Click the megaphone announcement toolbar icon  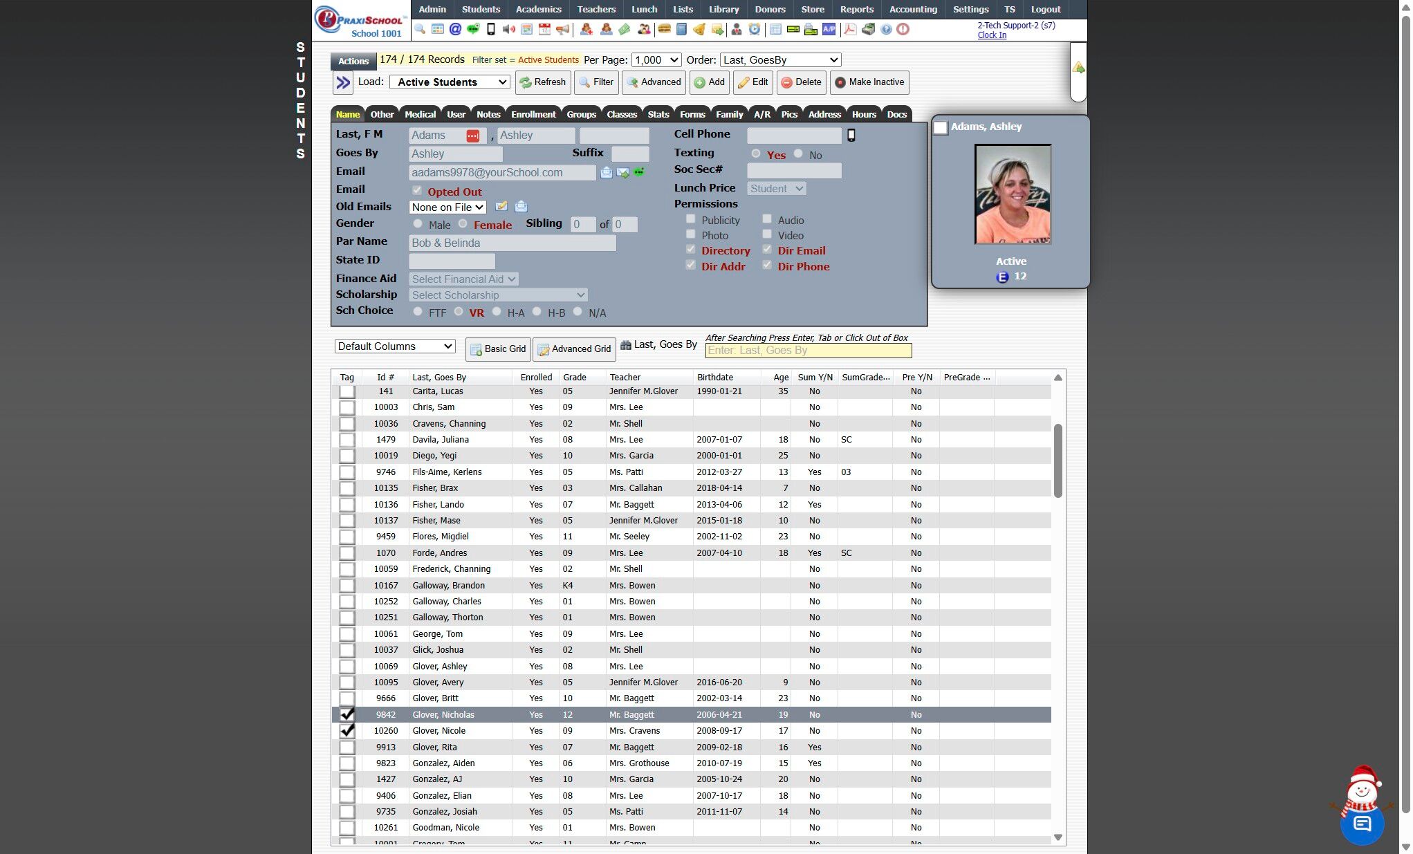point(563,29)
